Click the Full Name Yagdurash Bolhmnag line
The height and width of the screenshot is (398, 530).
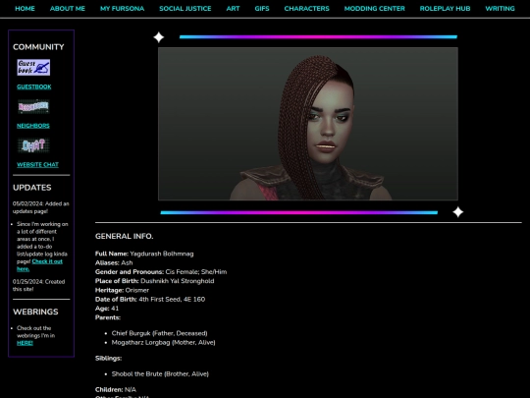tap(144, 254)
